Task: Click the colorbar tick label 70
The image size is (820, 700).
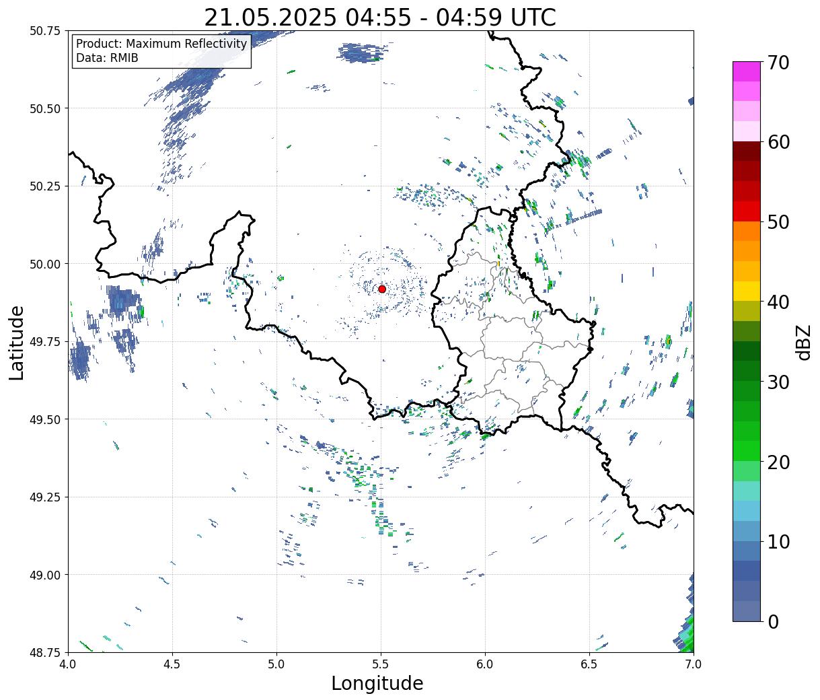Action: pyautogui.click(x=778, y=63)
